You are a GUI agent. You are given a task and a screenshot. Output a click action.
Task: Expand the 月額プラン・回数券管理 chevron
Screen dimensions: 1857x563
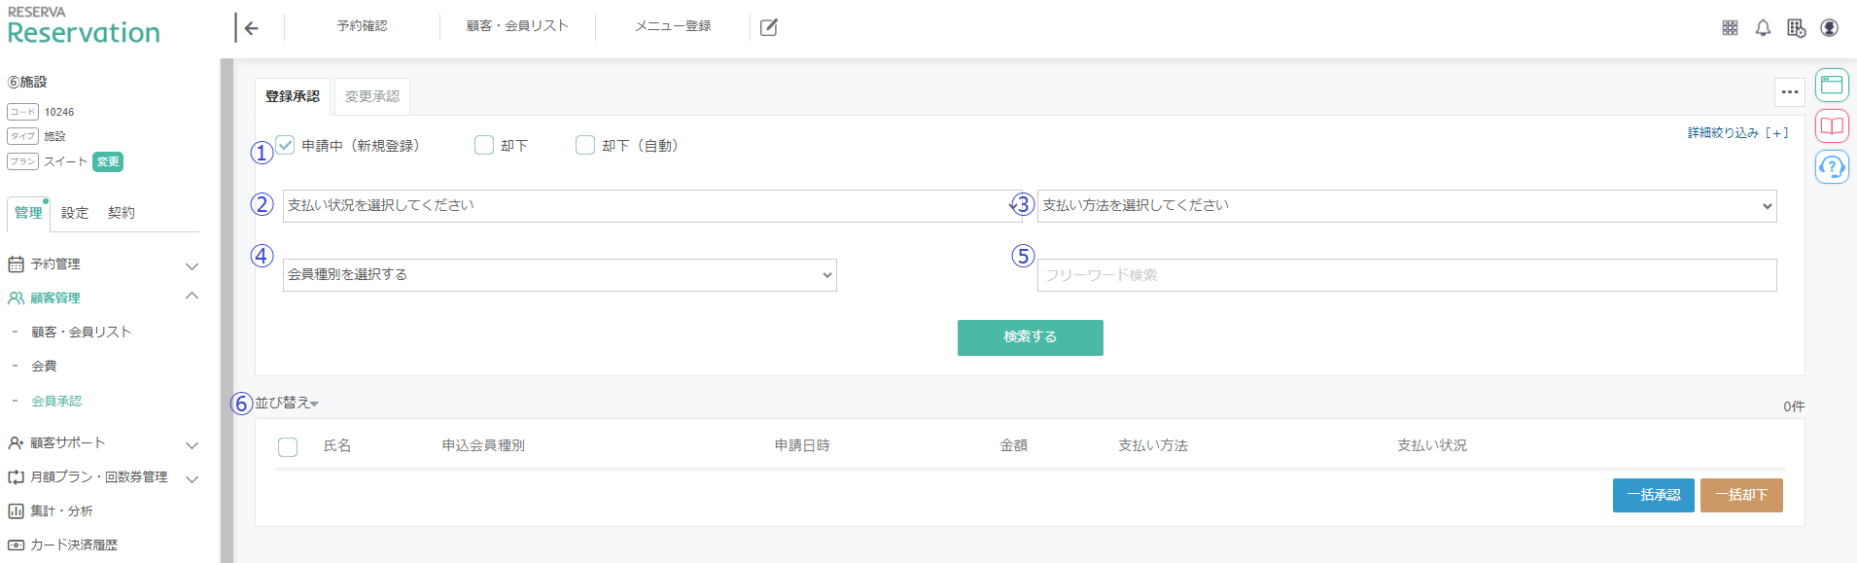click(192, 478)
